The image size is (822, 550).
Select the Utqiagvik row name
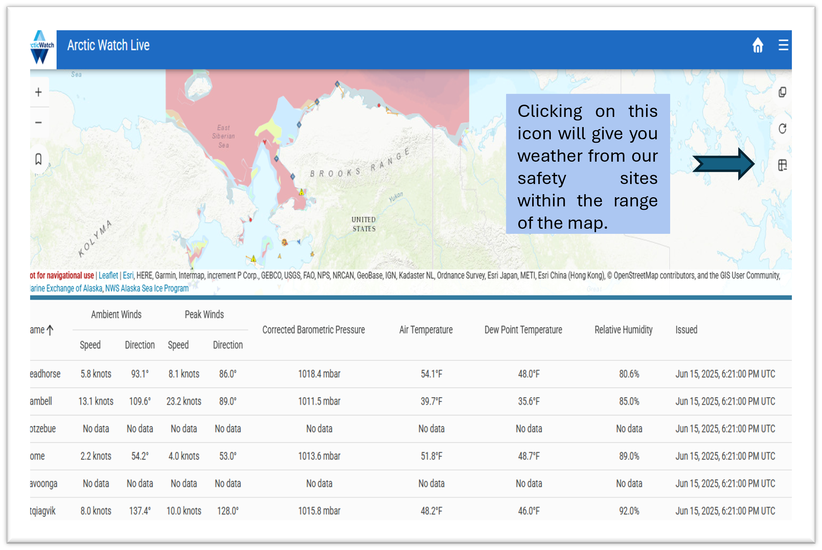point(43,511)
